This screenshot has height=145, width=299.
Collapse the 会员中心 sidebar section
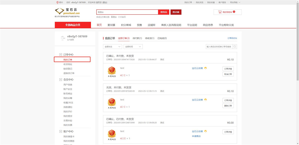click(61, 80)
